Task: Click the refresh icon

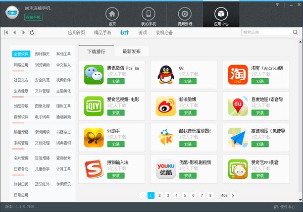Action: pos(32,32)
